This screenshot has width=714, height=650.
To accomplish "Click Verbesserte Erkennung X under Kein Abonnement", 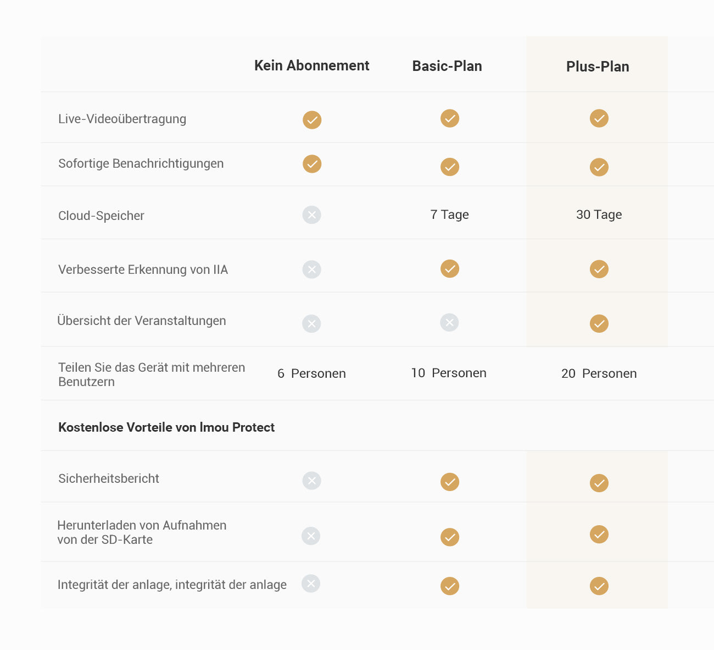I will tap(312, 269).
